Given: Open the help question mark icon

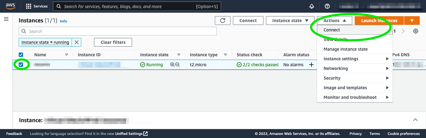Looking at the screenshot, I should 327,6.
